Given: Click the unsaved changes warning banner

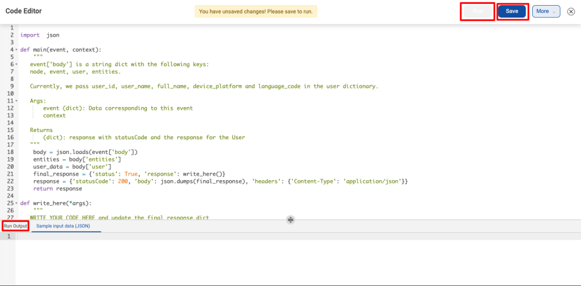Looking at the screenshot, I should pos(256,11).
